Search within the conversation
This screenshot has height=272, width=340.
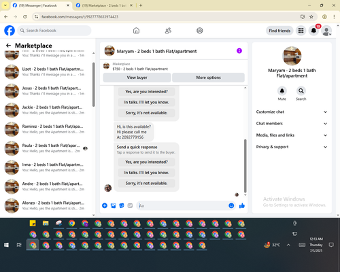[x=301, y=91]
